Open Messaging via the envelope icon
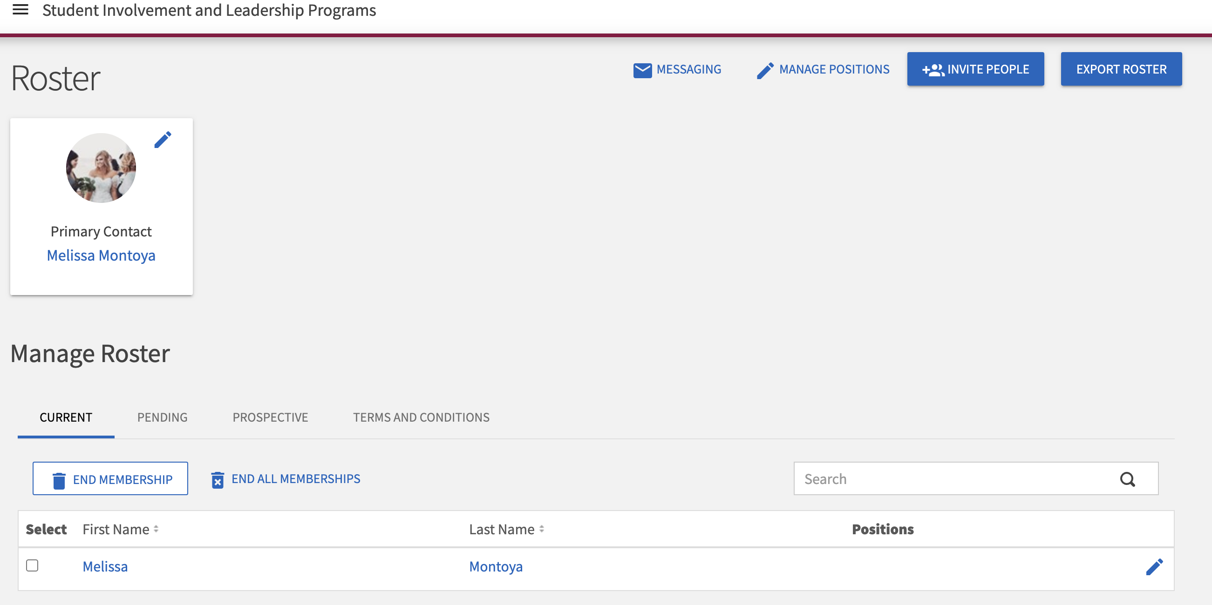 click(x=642, y=69)
